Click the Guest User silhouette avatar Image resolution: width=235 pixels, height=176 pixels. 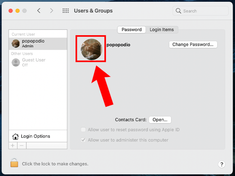[16, 62]
